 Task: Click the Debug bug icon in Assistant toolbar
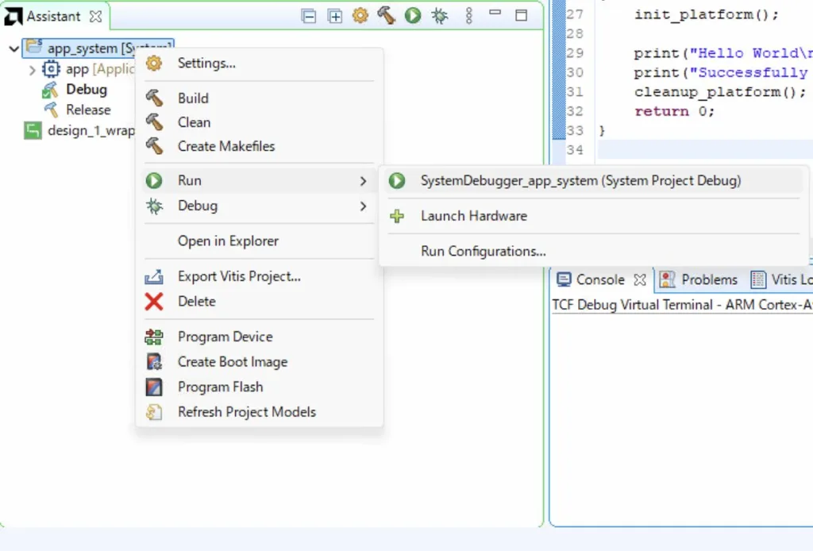coord(438,16)
